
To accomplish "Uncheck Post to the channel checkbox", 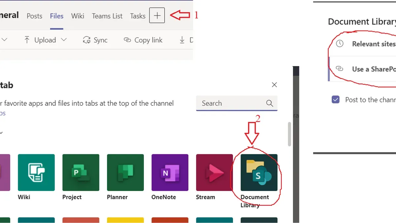I will coord(336,99).
